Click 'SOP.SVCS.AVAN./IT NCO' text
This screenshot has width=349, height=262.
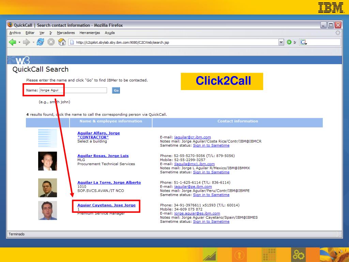(x=101, y=191)
